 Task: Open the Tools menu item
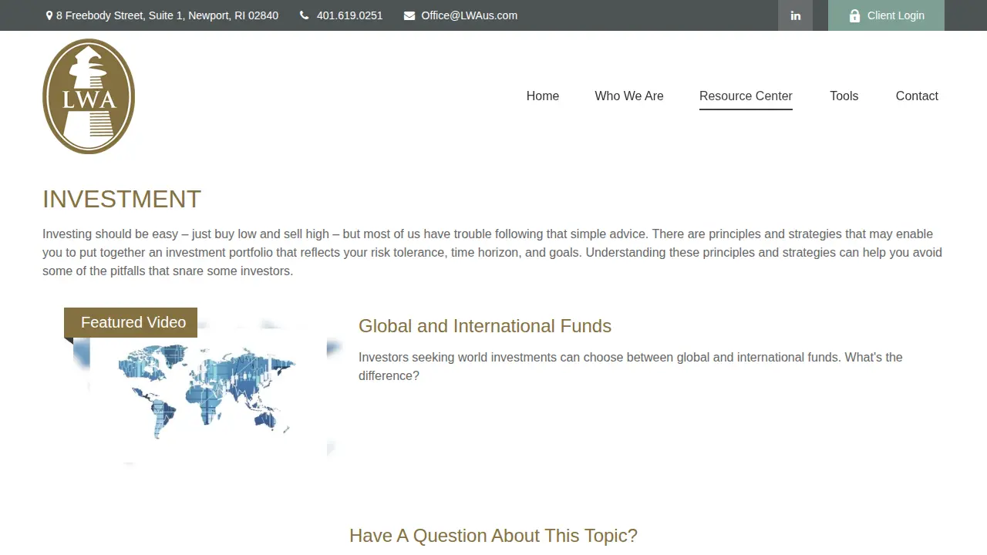tap(844, 96)
